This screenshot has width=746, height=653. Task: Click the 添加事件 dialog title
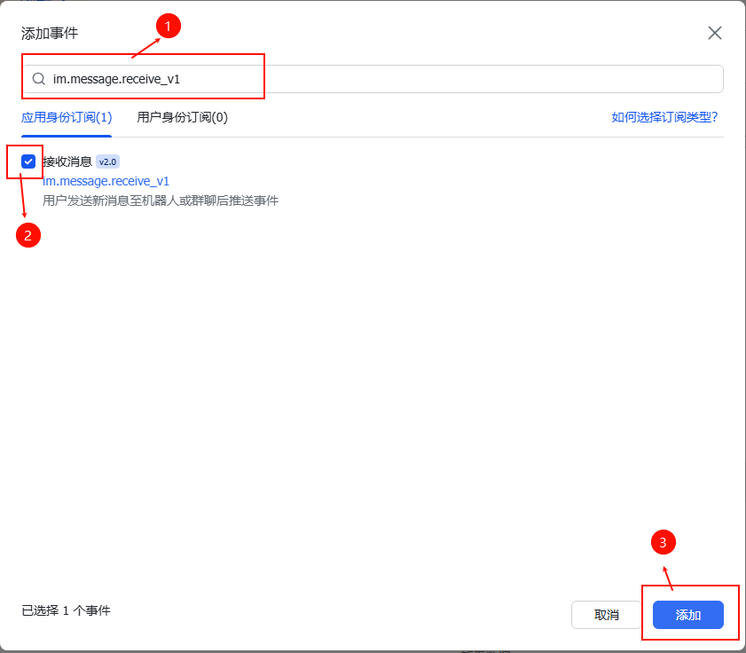[x=50, y=34]
